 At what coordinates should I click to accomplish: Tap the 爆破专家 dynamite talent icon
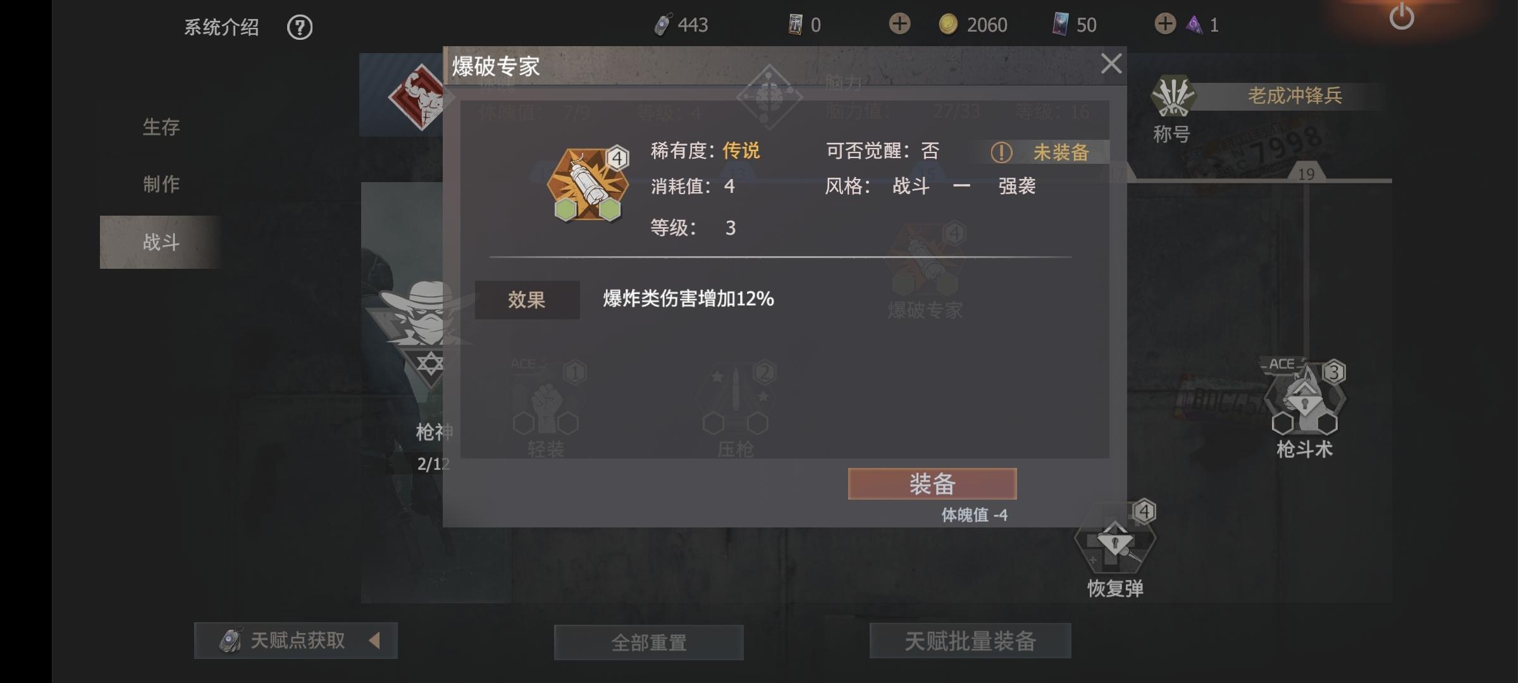(588, 185)
